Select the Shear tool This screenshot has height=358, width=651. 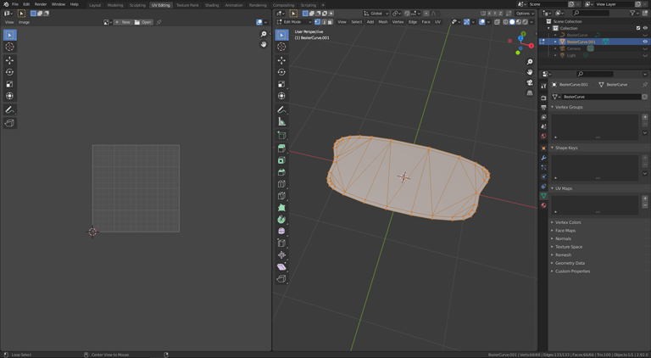(281, 266)
